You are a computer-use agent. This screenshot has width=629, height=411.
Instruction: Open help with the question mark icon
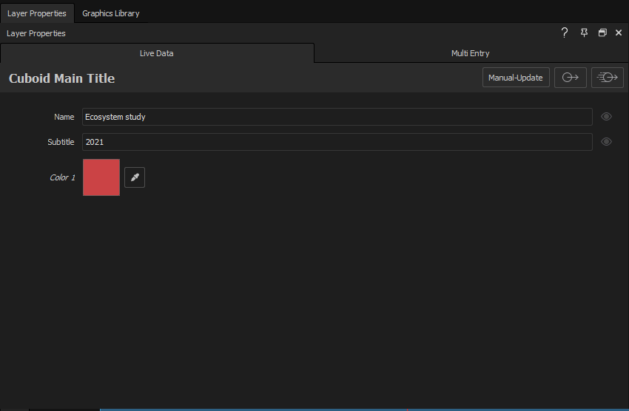pos(565,33)
